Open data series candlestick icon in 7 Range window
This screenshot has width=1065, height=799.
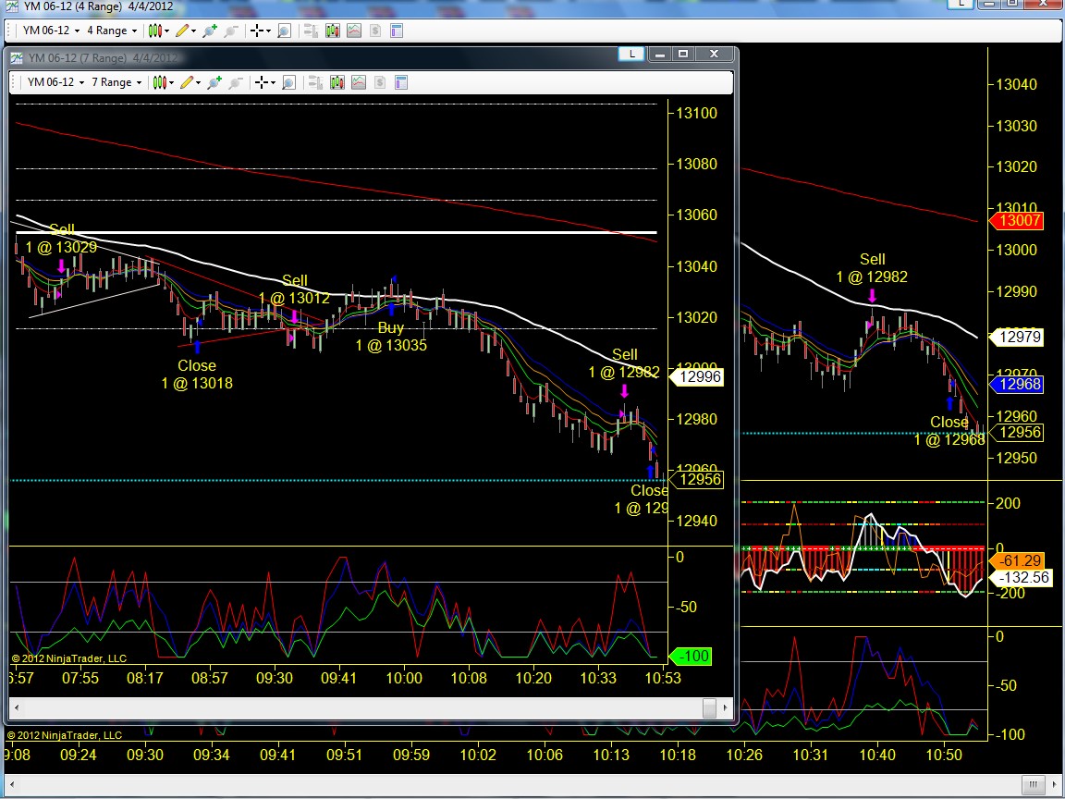click(x=337, y=82)
